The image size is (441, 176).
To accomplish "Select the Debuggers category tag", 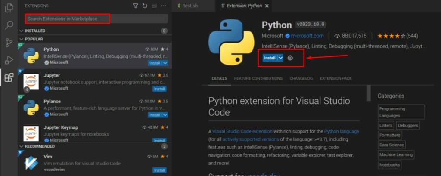I will click(x=408, y=125).
